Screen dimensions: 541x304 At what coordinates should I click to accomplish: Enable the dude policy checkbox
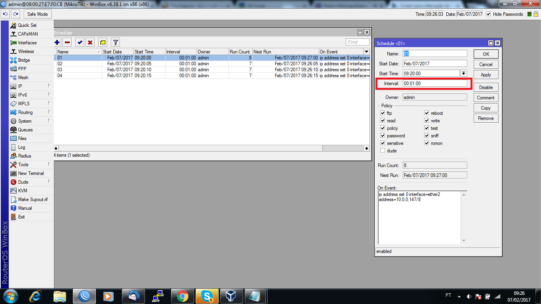coord(383,151)
